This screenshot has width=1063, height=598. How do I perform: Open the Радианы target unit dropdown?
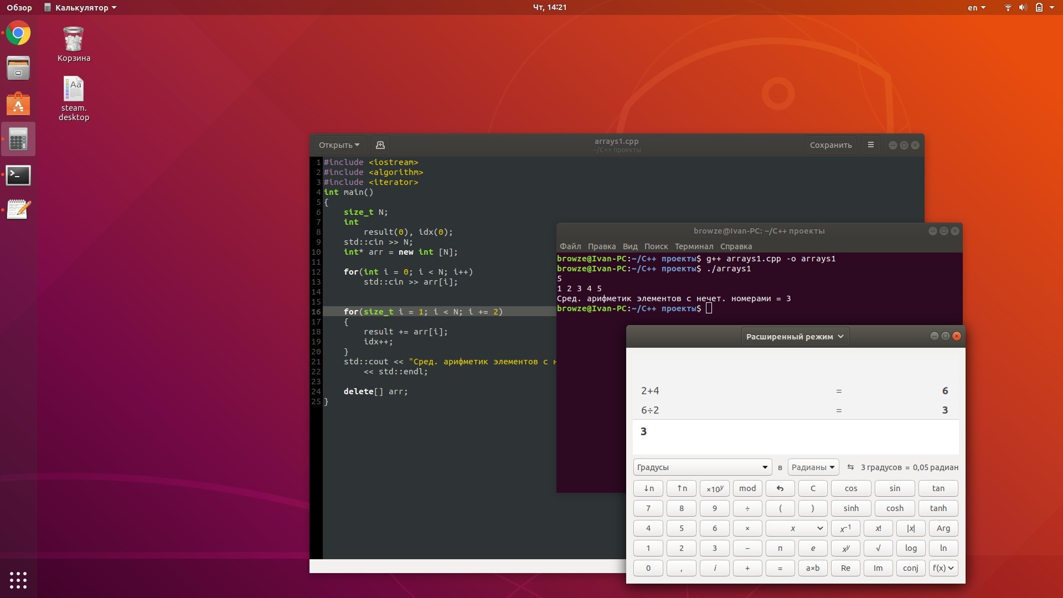pos(813,467)
